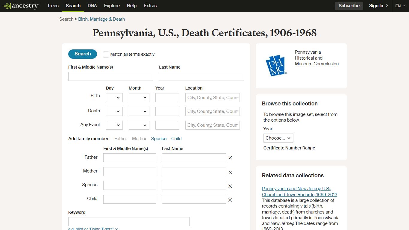Add Spouse family member link
409x230 pixels.
tap(159, 139)
